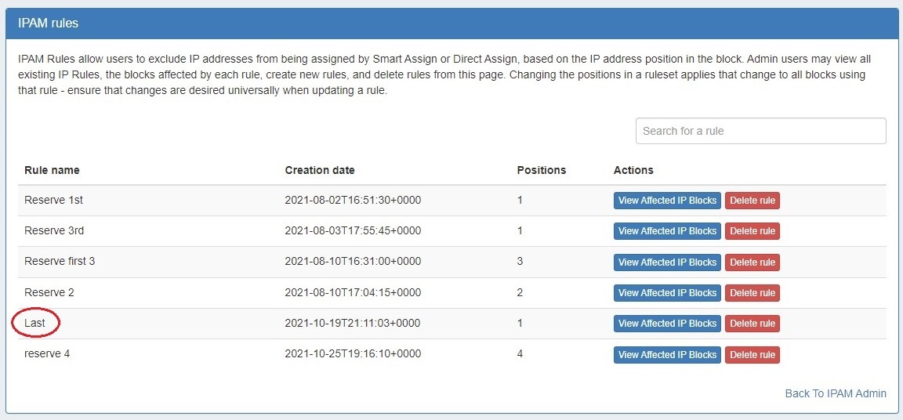Delete the Last rule

(752, 324)
